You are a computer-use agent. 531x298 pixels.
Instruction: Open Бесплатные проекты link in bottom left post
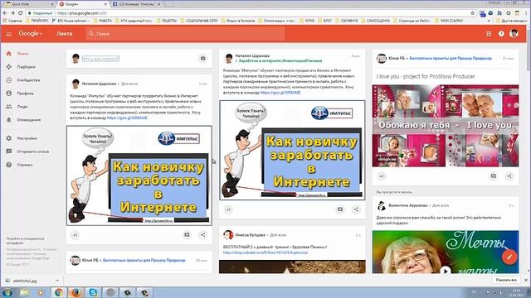144,261
